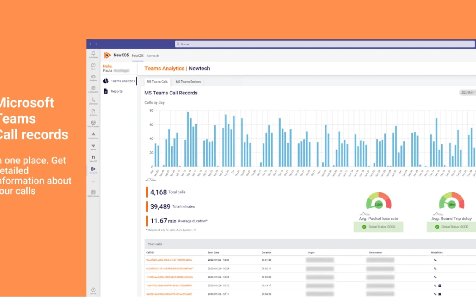Open the call ID link dated 10:25

point(170,277)
